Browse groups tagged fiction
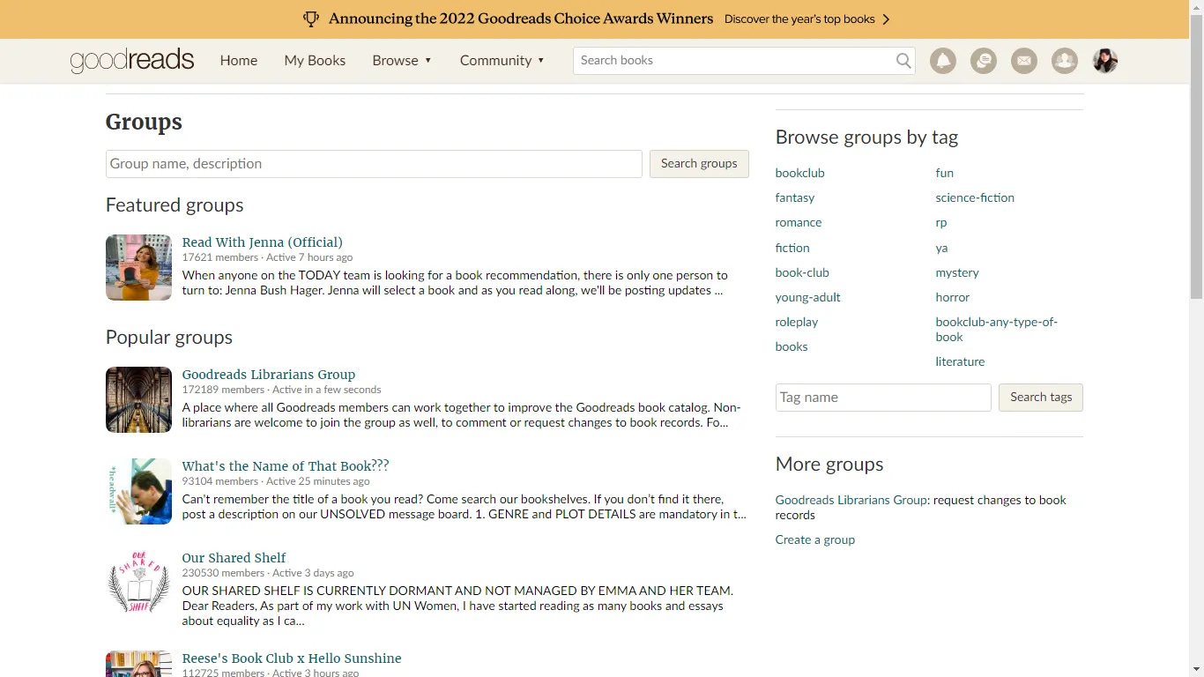This screenshot has width=1204, height=677. point(792,248)
